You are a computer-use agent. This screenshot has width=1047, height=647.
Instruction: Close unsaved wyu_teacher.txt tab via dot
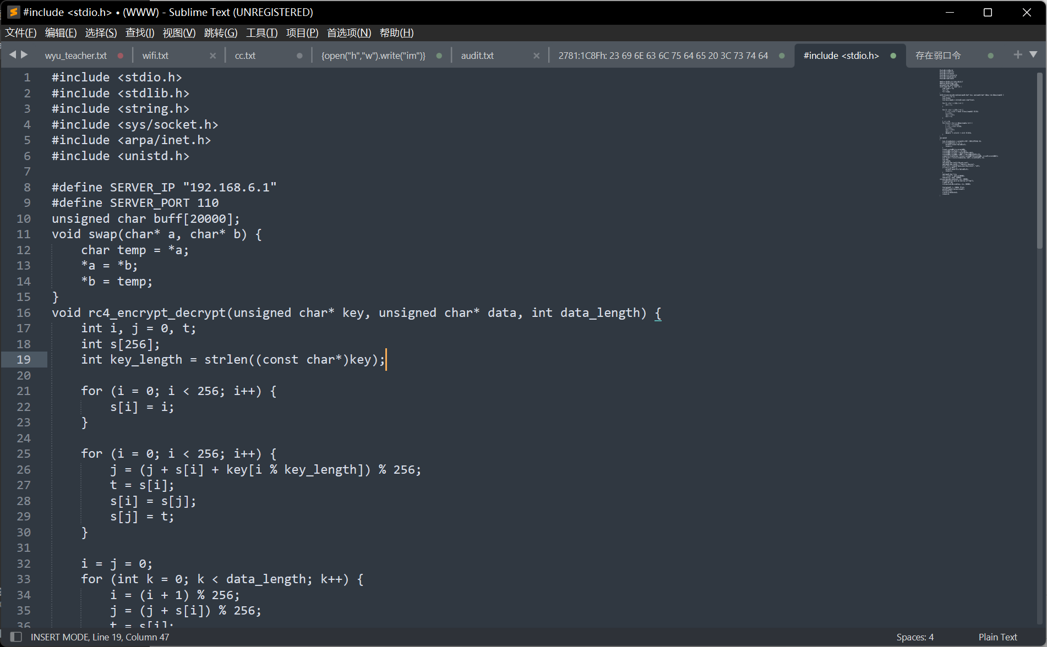pos(120,56)
